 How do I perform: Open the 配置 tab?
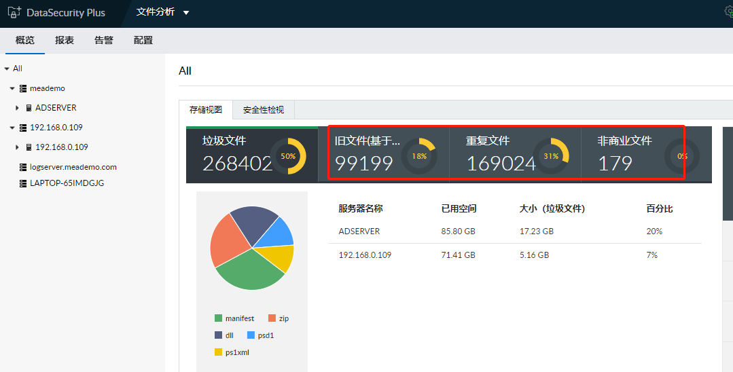tap(143, 40)
